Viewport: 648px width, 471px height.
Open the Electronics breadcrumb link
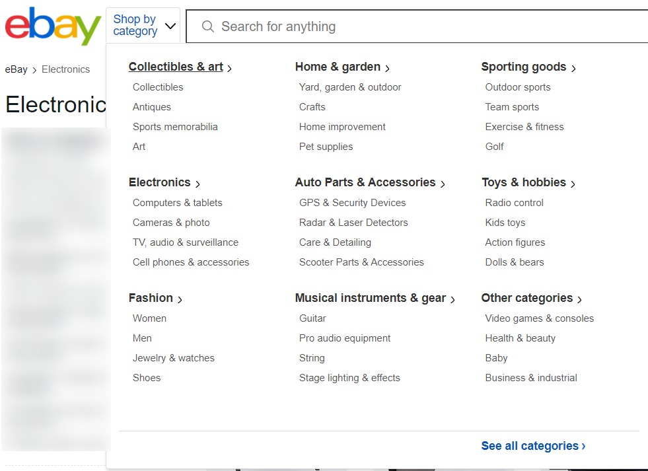point(65,69)
